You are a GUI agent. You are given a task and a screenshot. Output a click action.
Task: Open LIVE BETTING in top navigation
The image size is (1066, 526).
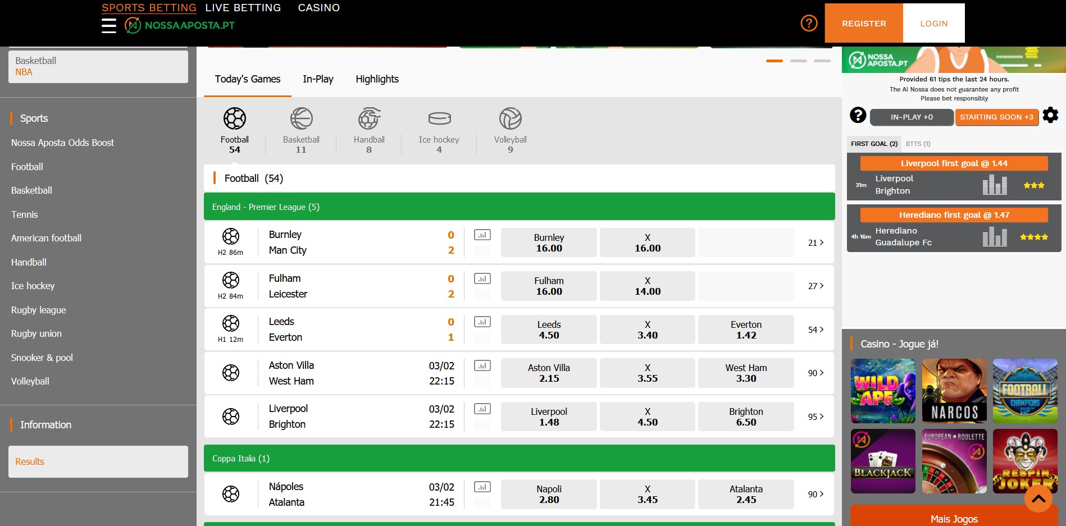(243, 8)
